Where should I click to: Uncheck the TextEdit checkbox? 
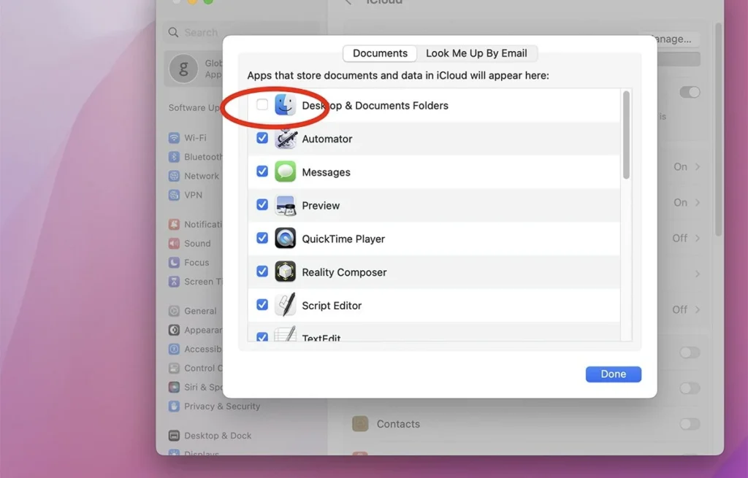click(262, 337)
